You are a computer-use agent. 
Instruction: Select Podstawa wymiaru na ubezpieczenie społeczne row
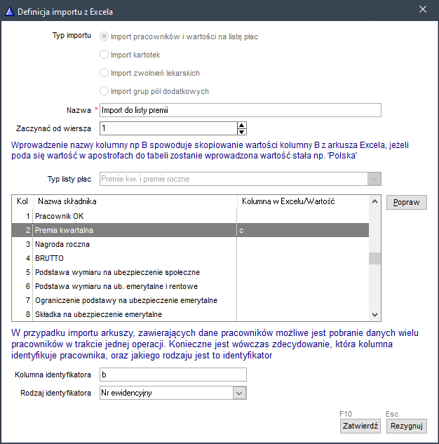coord(190,272)
